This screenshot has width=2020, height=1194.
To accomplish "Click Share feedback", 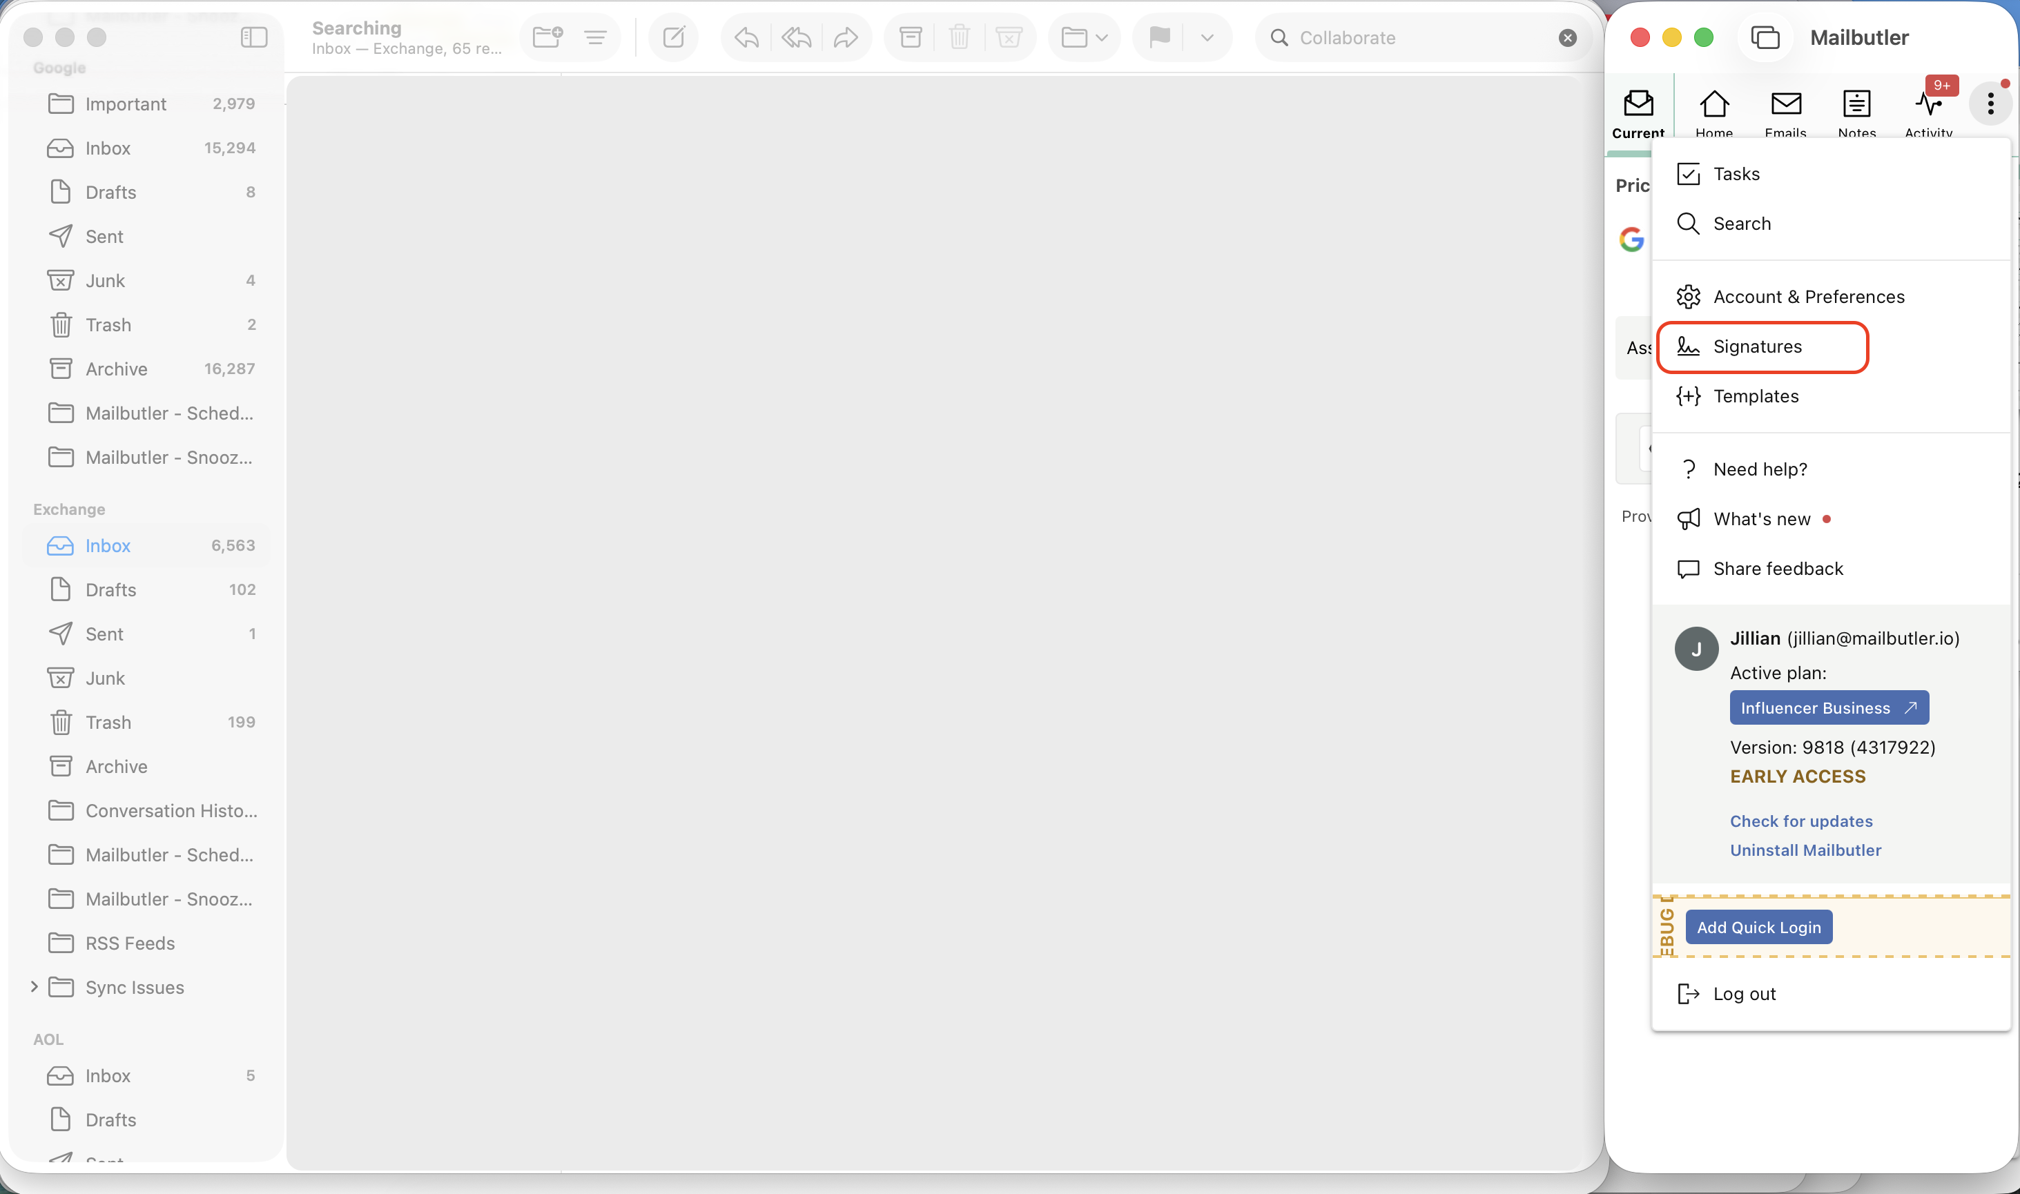I will (1831, 569).
